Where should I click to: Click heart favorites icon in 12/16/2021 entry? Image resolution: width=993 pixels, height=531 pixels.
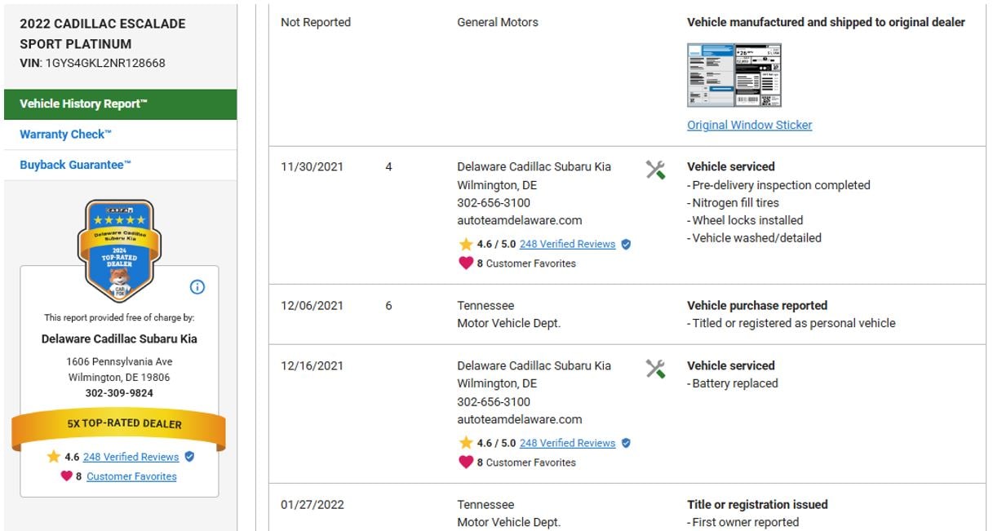pyautogui.click(x=466, y=462)
